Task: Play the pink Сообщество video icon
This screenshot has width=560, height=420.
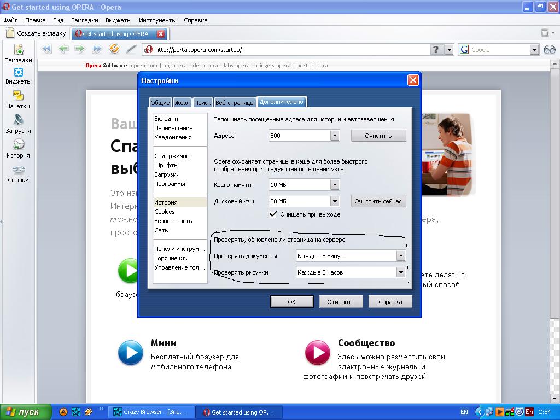Action: (x=317, y=353)
